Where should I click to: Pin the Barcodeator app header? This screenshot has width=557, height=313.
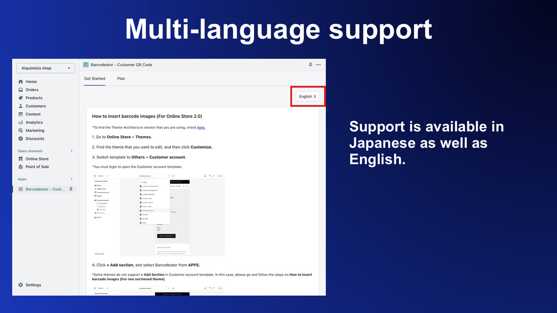310,64
